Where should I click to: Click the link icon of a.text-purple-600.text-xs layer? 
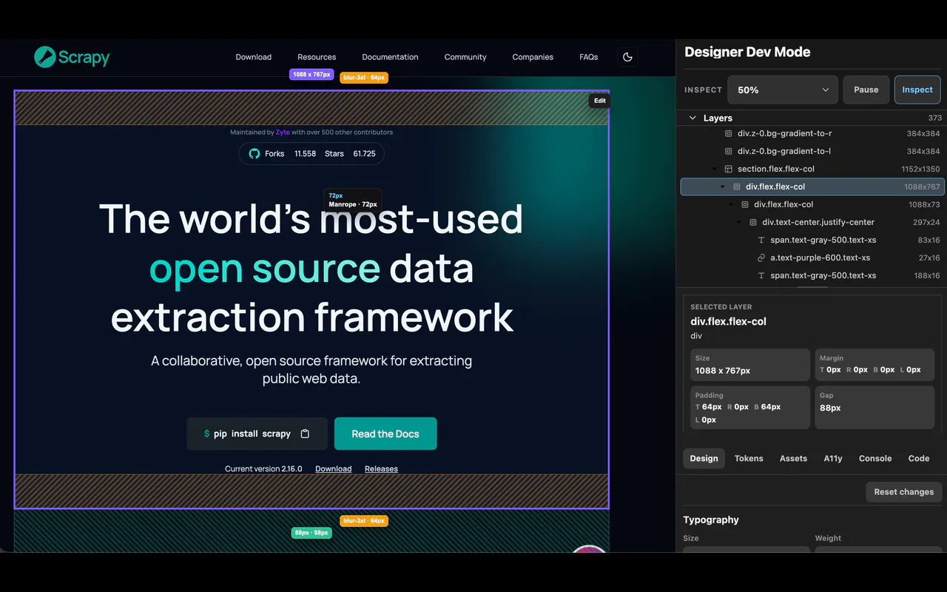(x=761, y=258)
